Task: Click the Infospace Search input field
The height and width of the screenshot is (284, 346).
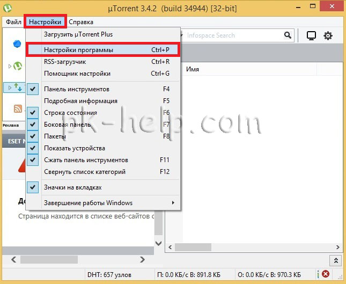Action: point(234,35)
